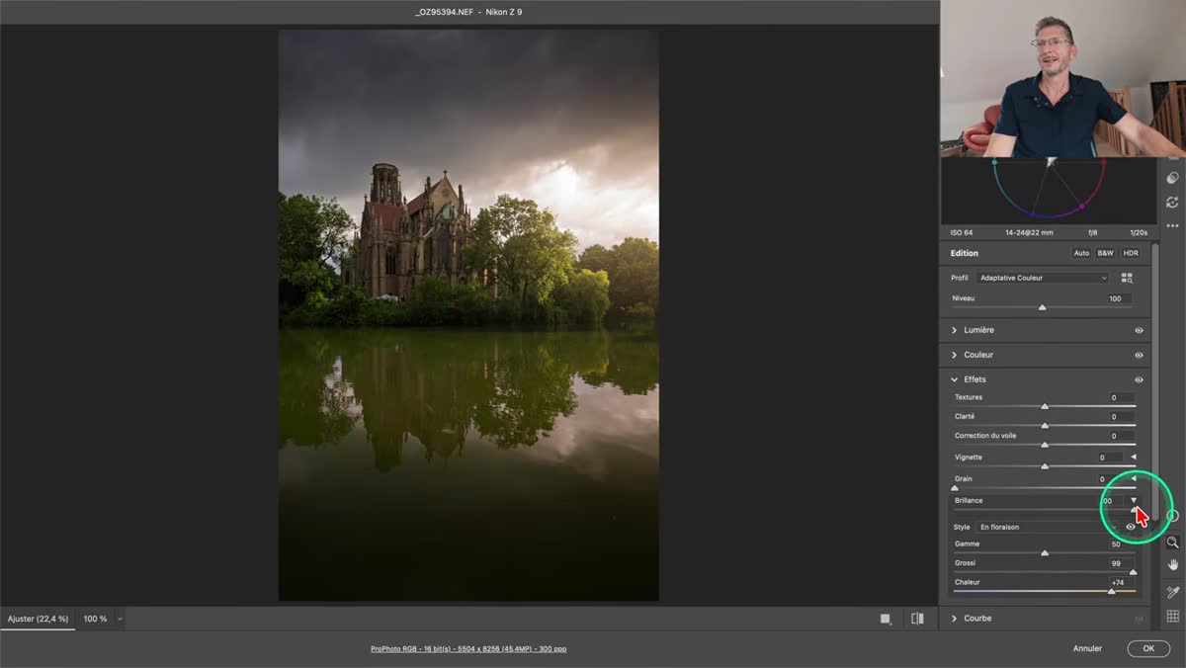Viewport: 1186px width, 668px height.
Task: Toggle the grid overlay icon
Action: coord(1172,617)
